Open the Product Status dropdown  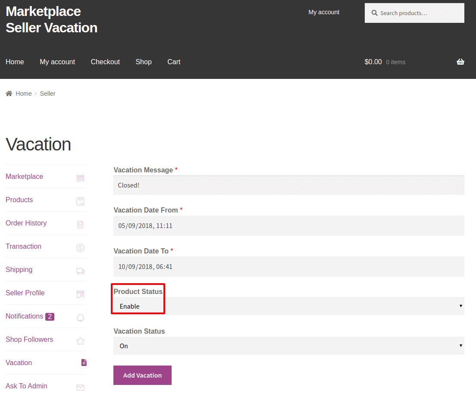tap(288, 306)
